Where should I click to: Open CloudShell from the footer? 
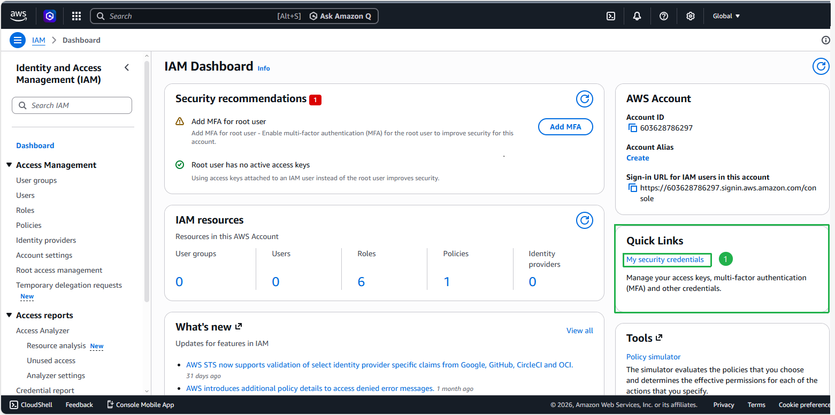pos(31,405)
